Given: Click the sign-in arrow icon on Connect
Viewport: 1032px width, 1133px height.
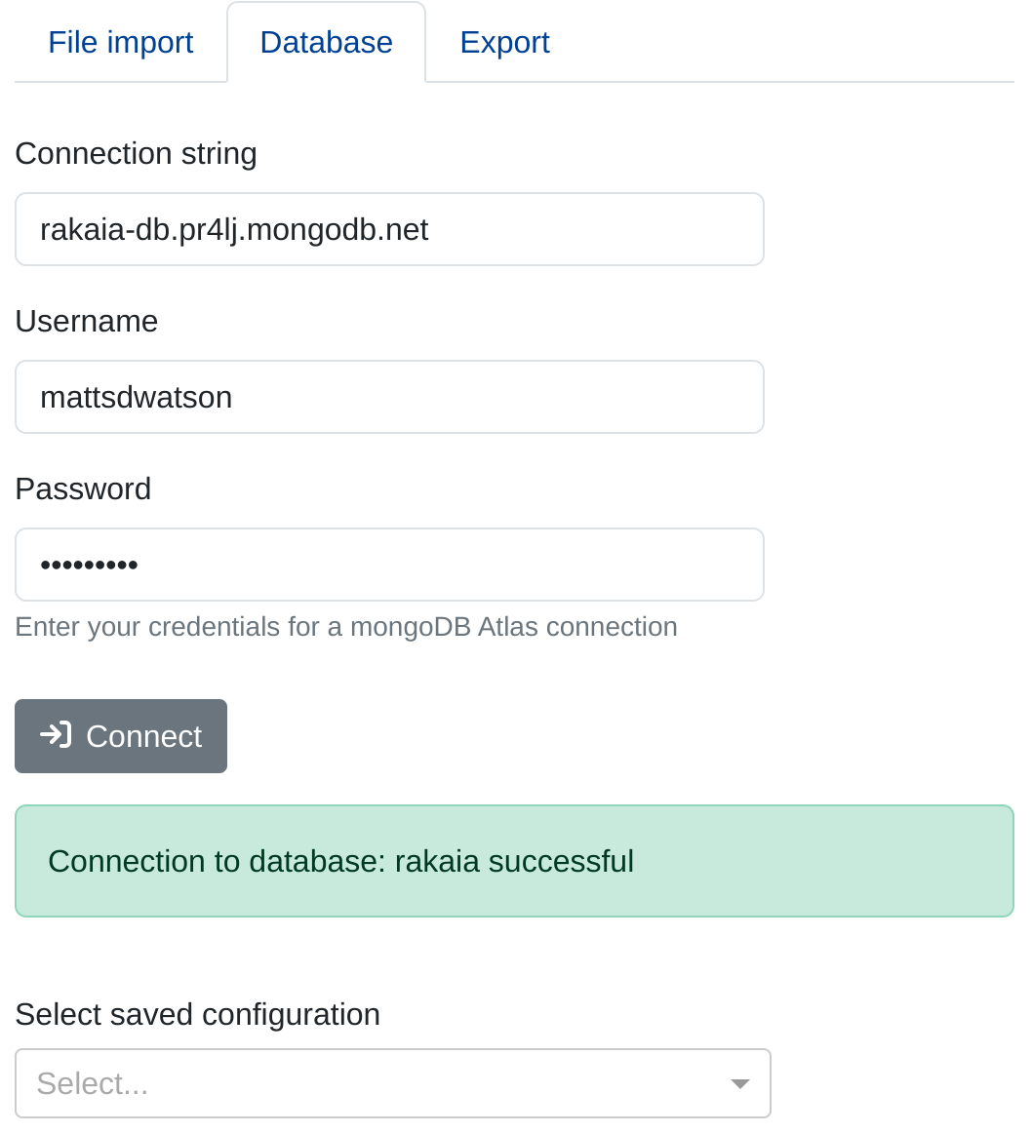Looking at the screenshot, I should pyautogui.click(x=56, y=734).
